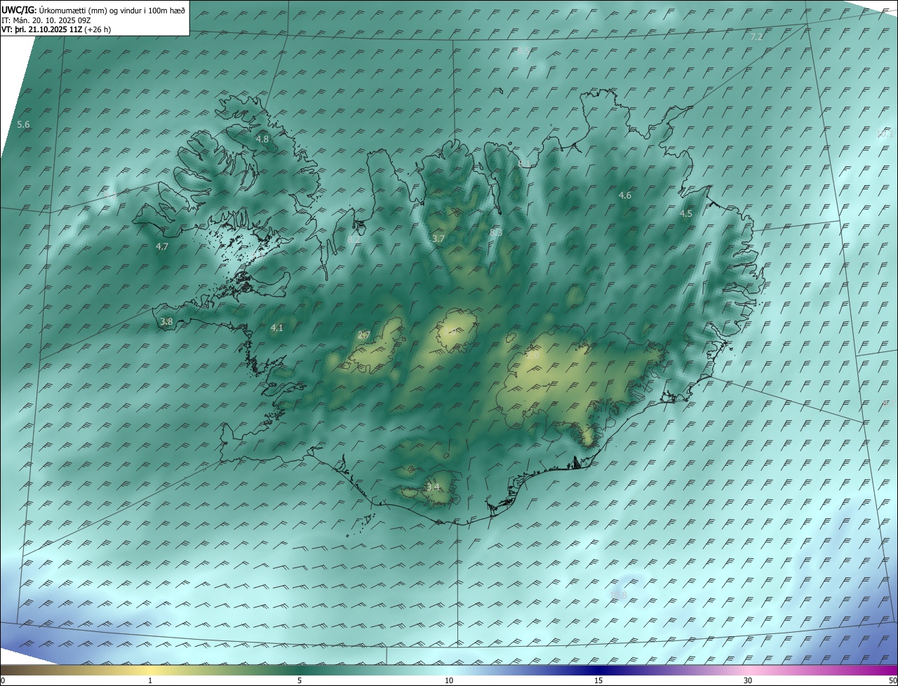Click the 5.6 value label

[x=23, y=125]
